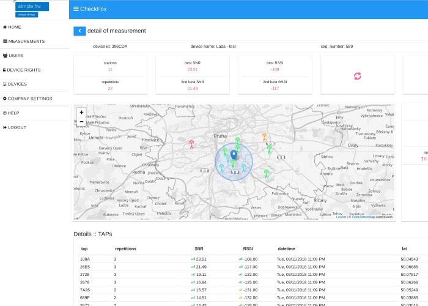Click the orange station tower marker
428x306 pixels.
click(264, 137)
